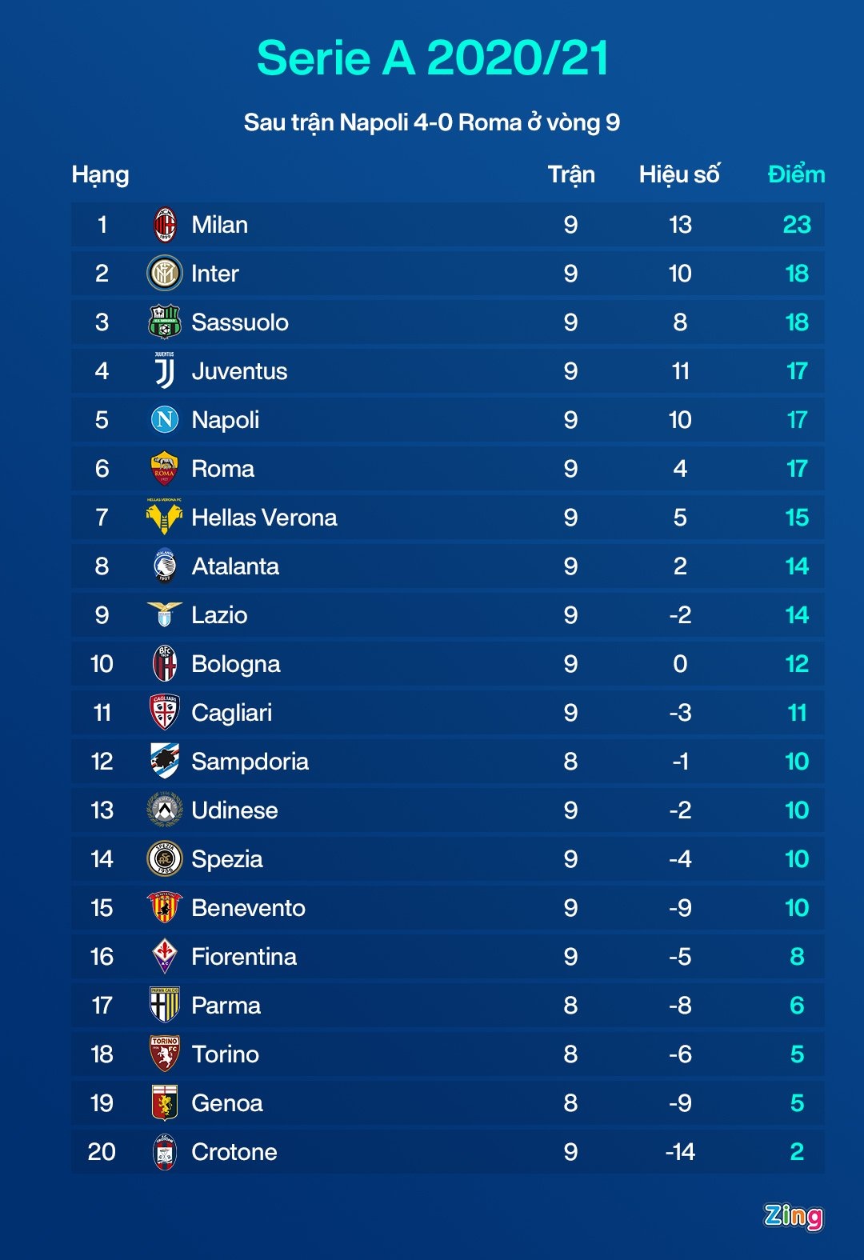Screen dimensions: 864x1260
Task: Click the Lazio eagle logo
Action: coord(165,614)
